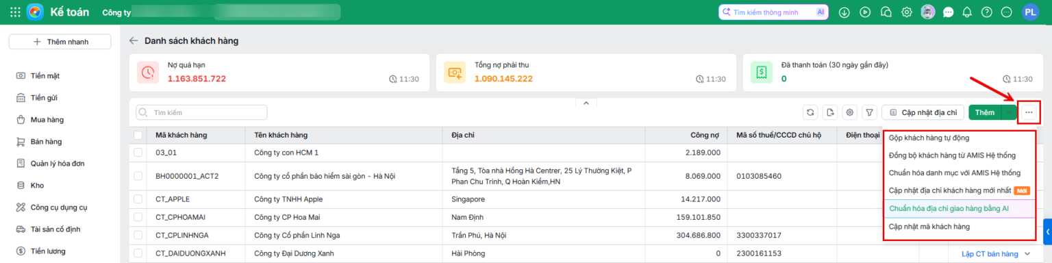Tick the checkbox for row CT_CPLINHNGA
The height and width of the screenshot is (263, 1052).
pyautogui.click(x=138, y=236)
